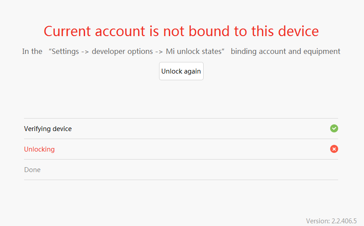The width and height of the screenshot is (364, 226).
Task: Click the word device ending the red heading
Action: tap(298, 31)
